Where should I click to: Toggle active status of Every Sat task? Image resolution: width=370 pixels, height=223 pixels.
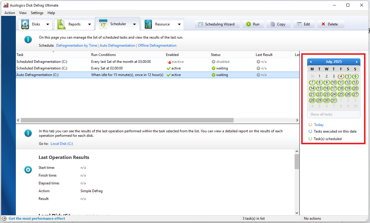(169, 68)
